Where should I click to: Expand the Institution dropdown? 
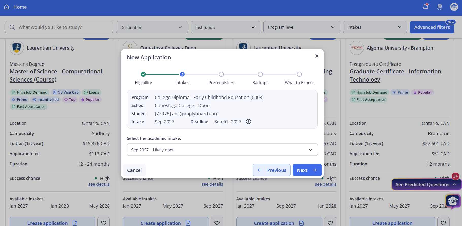[226, 27]
